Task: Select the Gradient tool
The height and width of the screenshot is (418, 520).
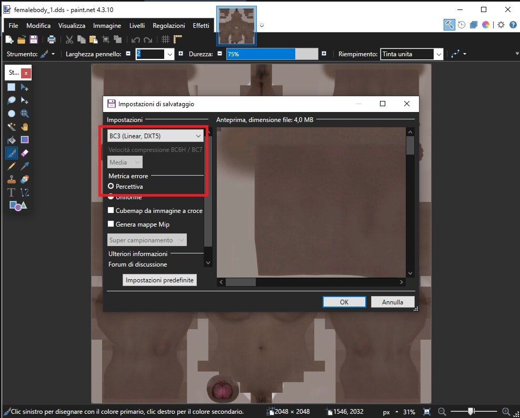Action: (x=25, y=140)
